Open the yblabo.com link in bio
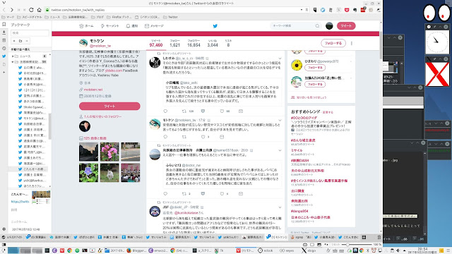Viewport: 452px width, 254px height. [114, 71]
